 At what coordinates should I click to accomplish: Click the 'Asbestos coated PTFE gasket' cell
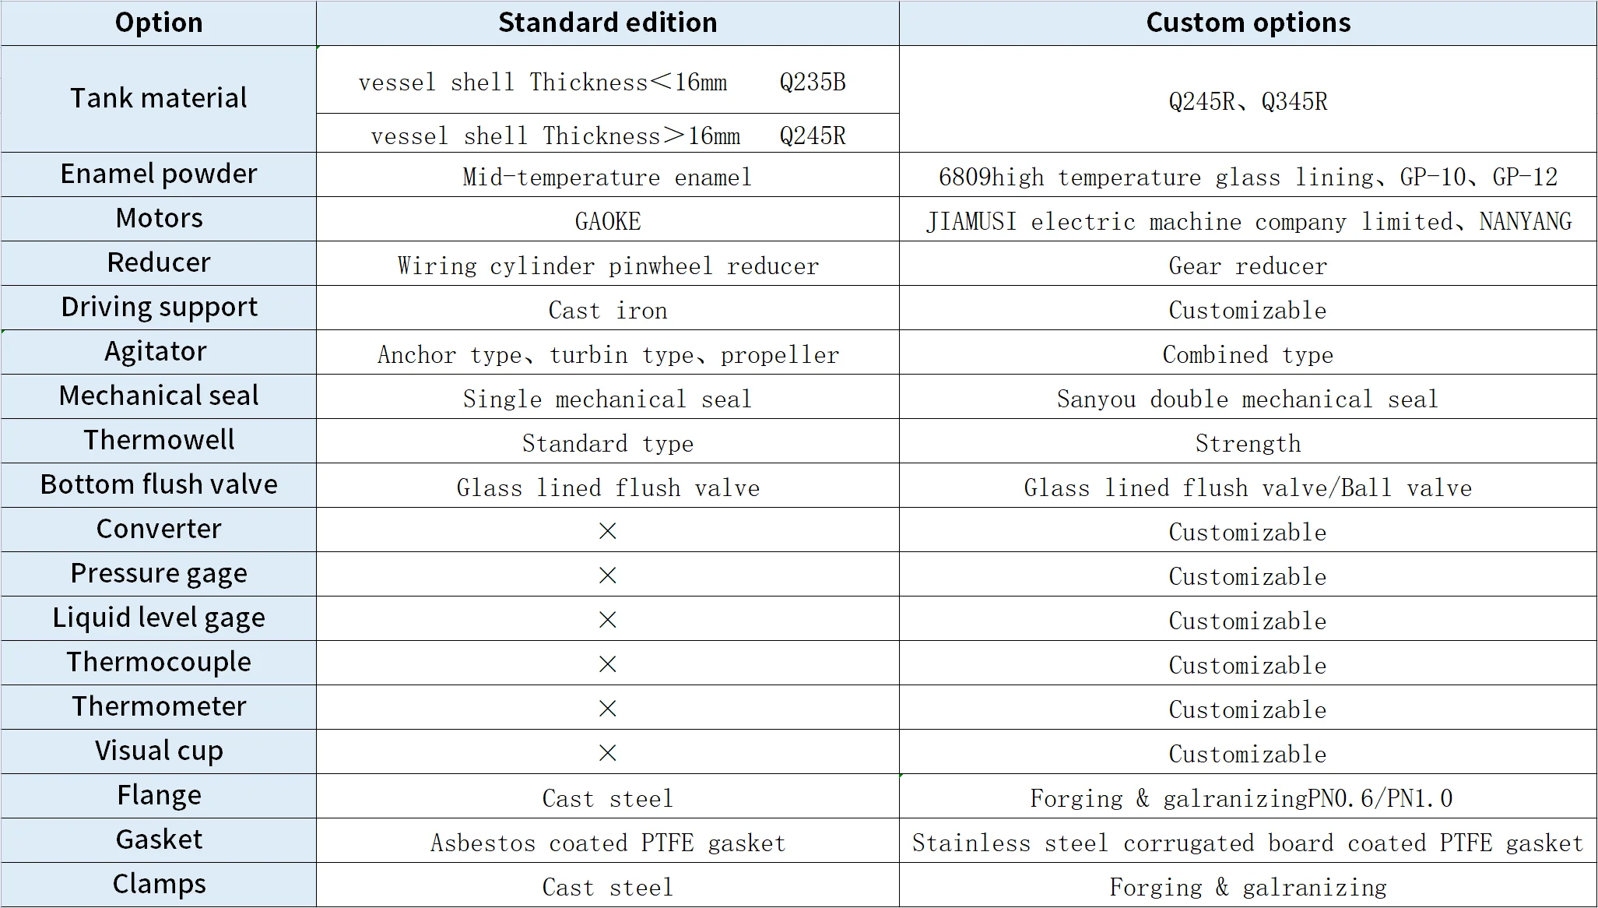click(607, 843)
